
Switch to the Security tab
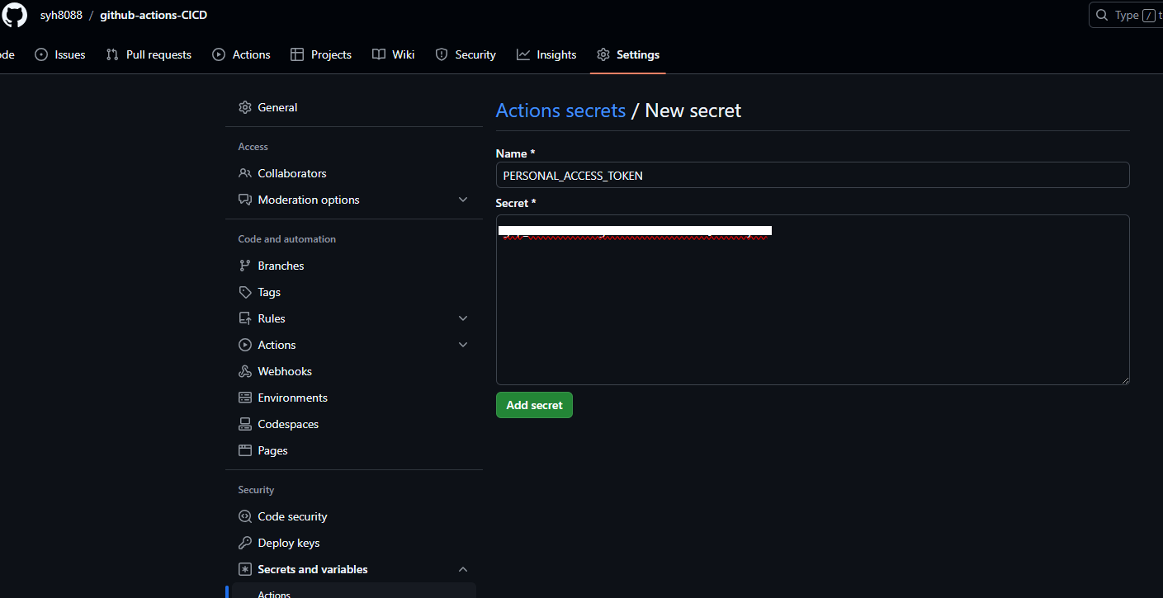(465, 54)
